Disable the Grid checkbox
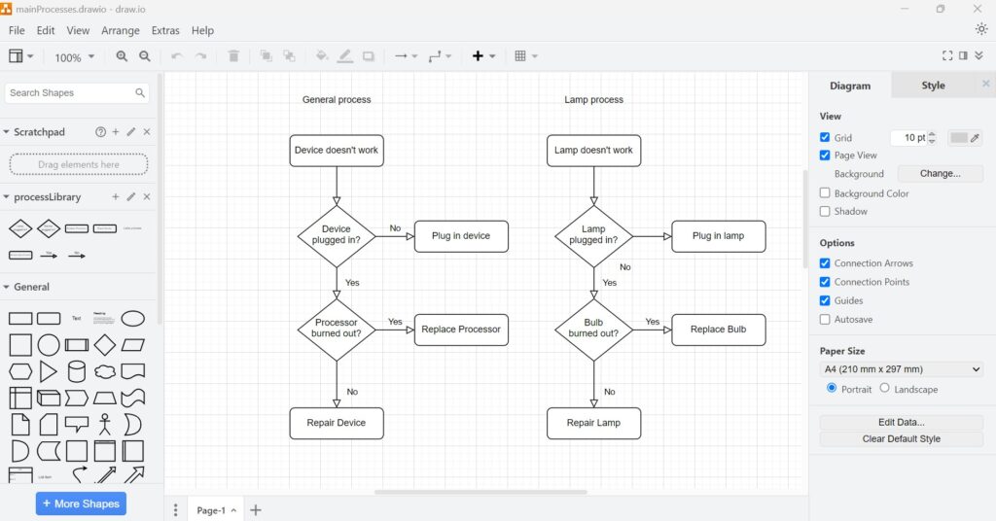The image size is (996, 521). click(x=825, y=138)
